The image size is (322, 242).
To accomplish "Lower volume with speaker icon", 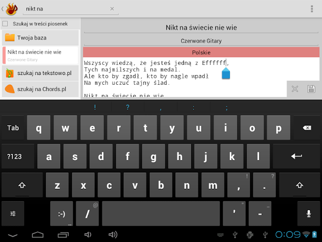I will point(88,235).
